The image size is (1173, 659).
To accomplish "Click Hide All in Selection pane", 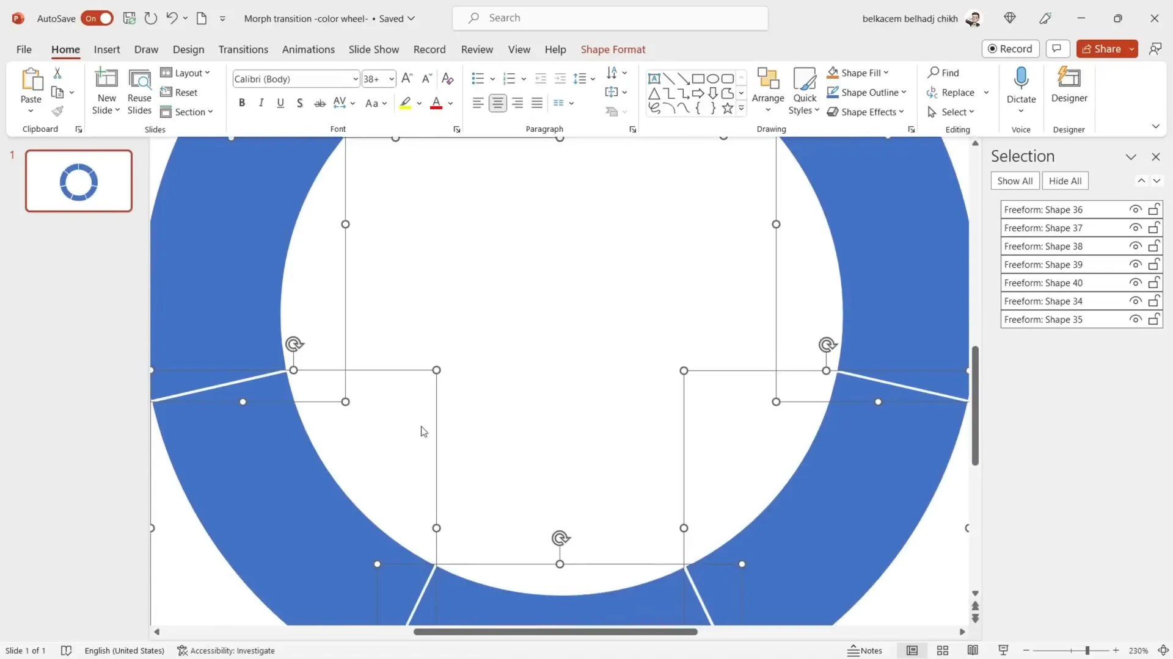I will (x=1065, y=181).
